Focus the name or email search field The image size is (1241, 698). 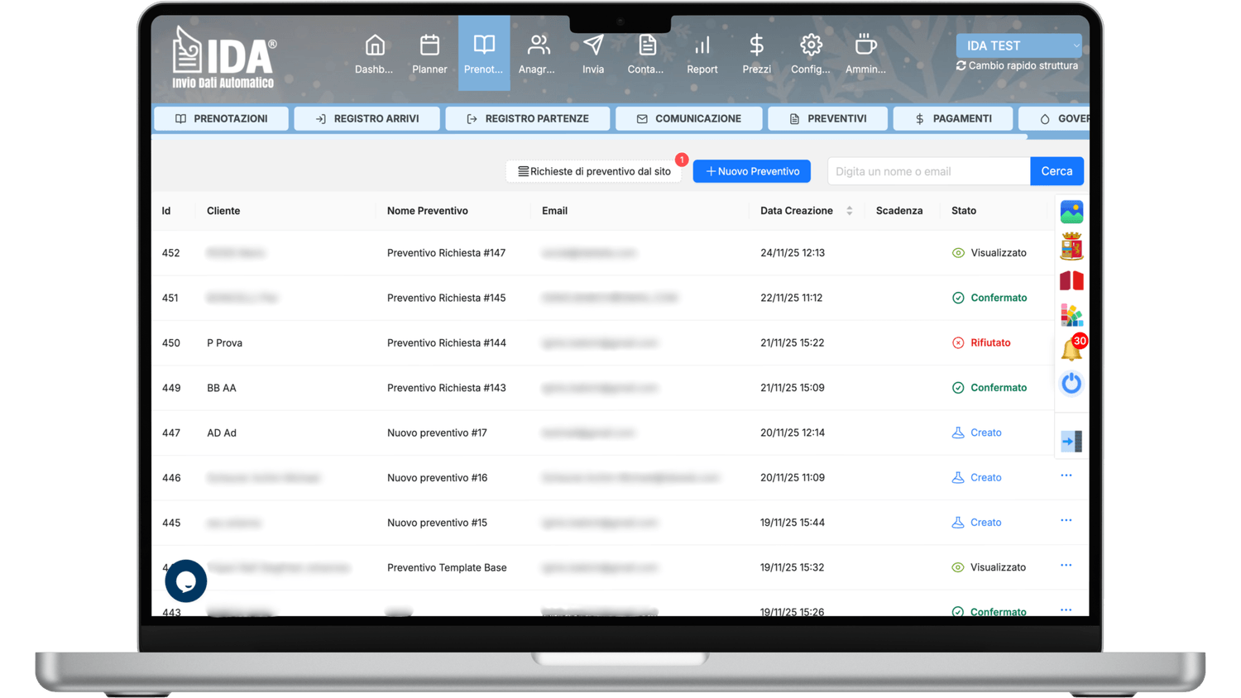(x=927, y=171)
